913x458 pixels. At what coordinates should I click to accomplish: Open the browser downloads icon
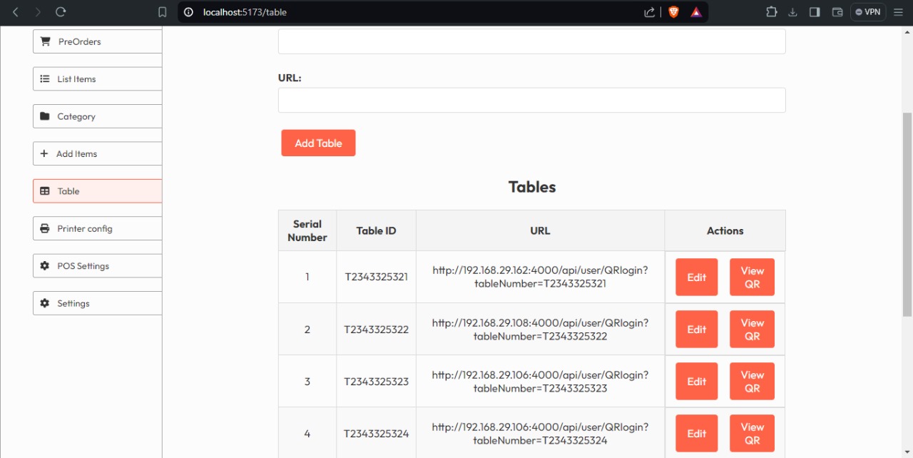click(x=792, y=12)
